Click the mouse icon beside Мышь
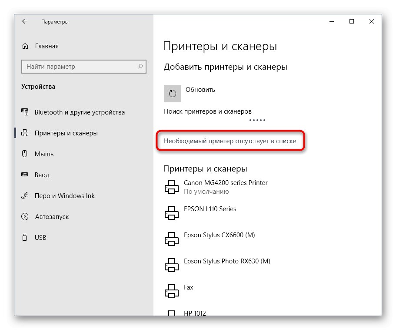 point(24,154)
